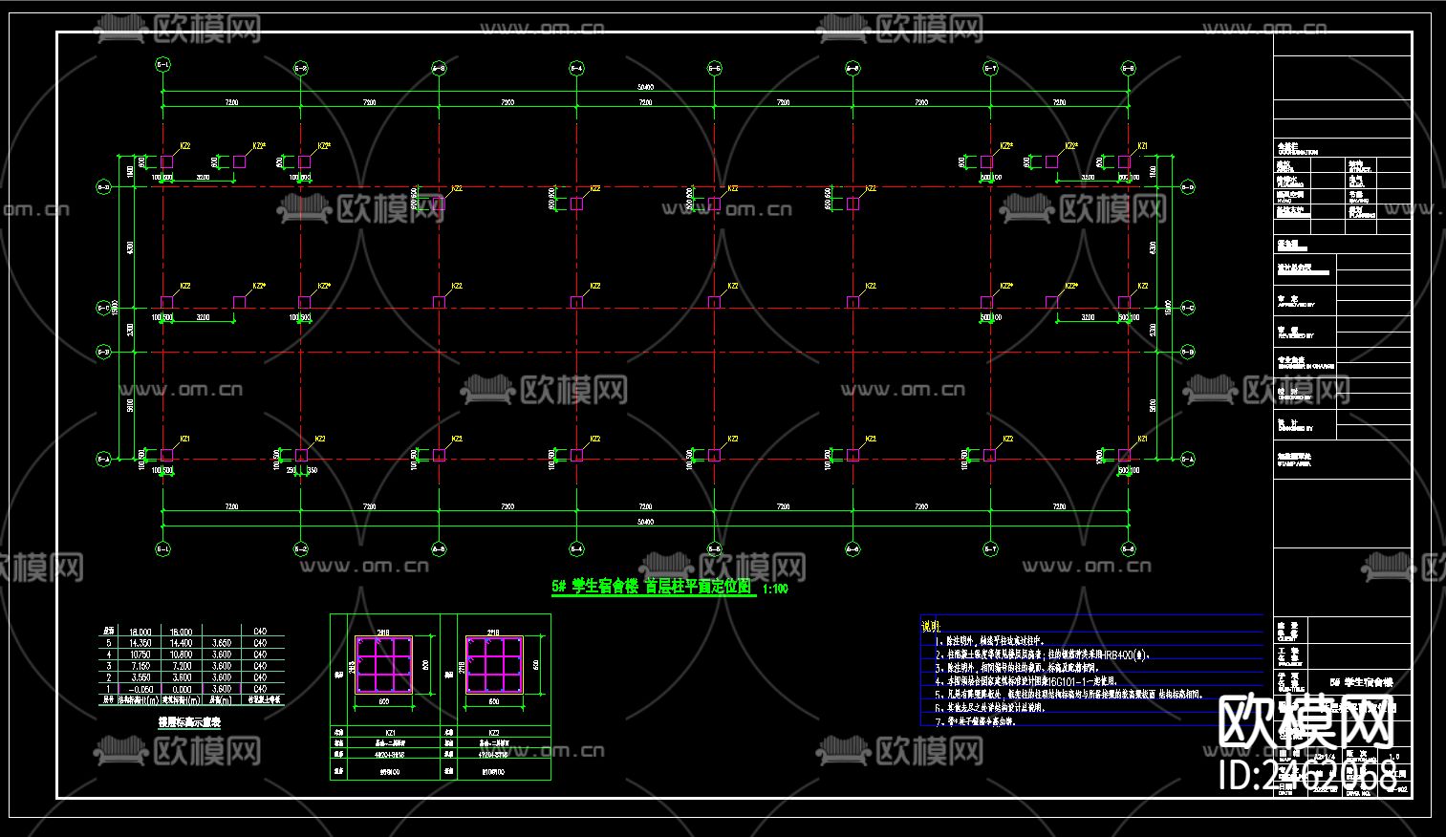The height and width of the screenshot is (837, 1446).
Task: Click the KZ1 label at axes S-1 and S-A
Action: pos(185,439)
